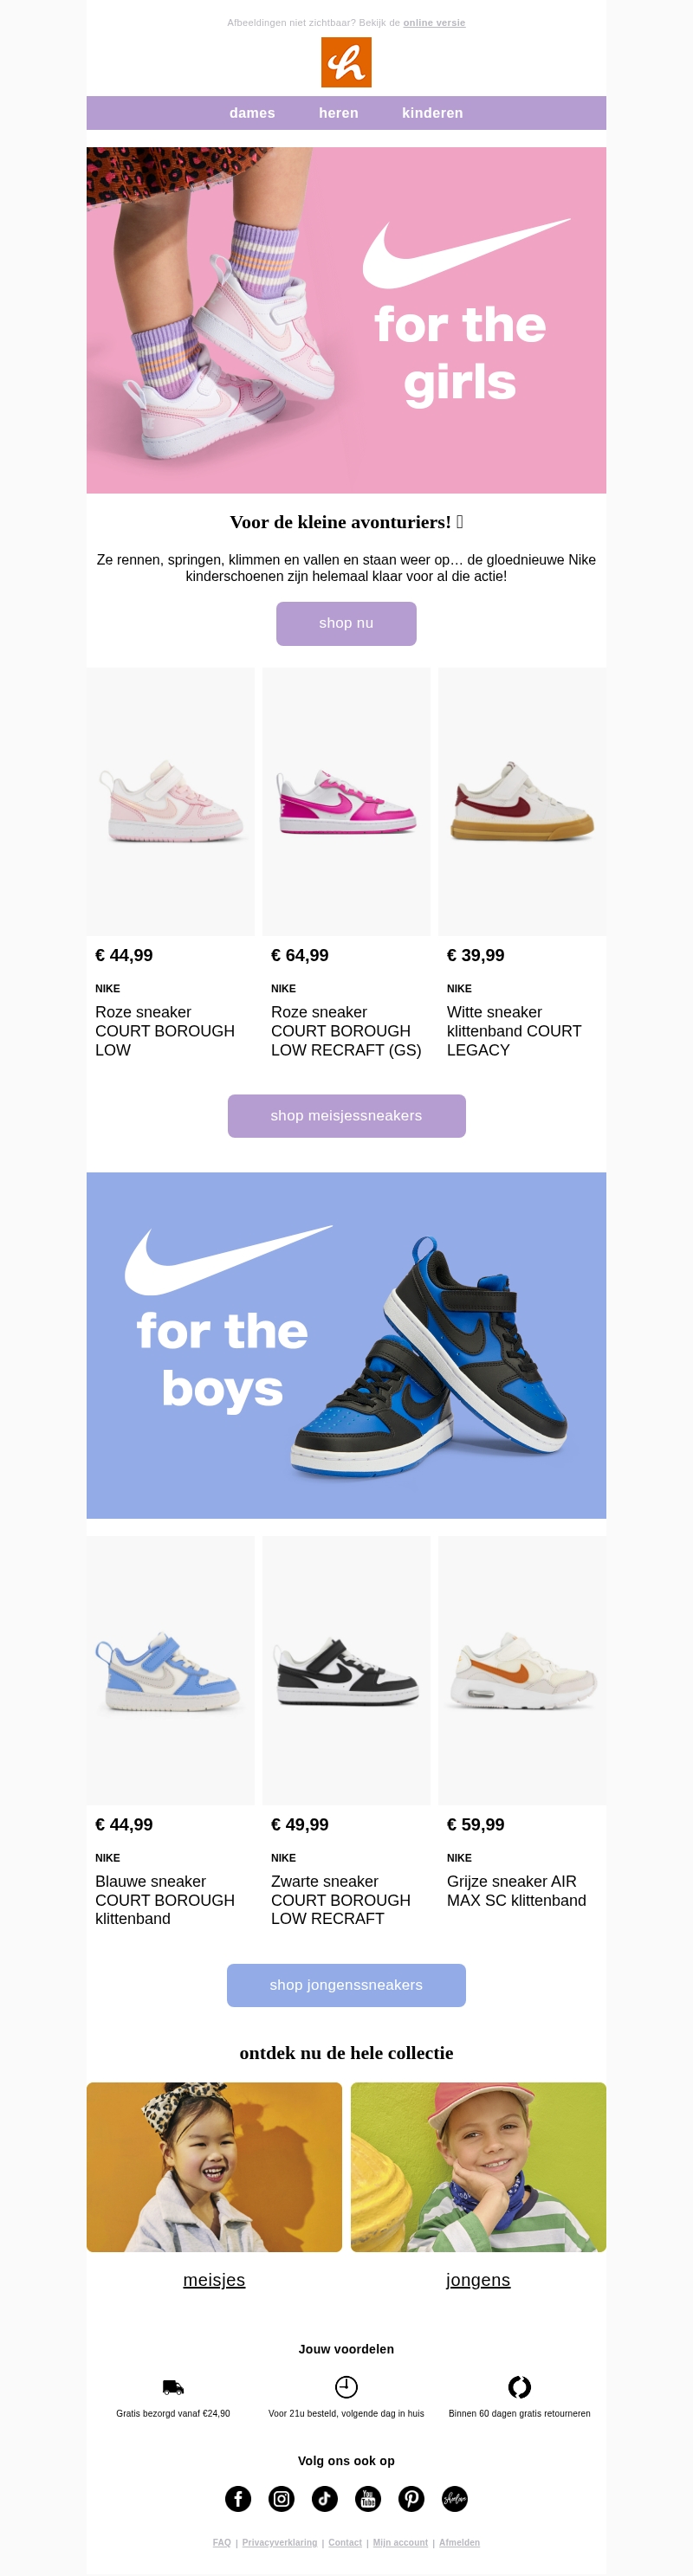Viewport: 693px width, 2576px height.
Task: Open the online versie link
Action: click(434, 23)
